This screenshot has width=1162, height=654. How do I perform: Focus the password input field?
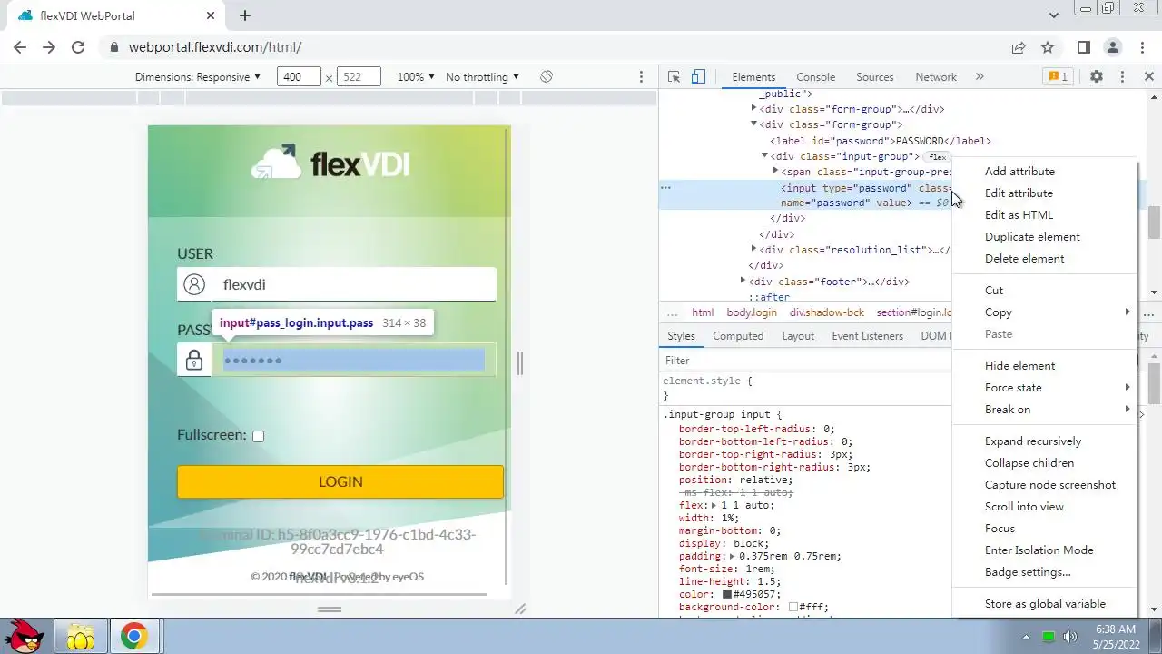coord(354,360)
